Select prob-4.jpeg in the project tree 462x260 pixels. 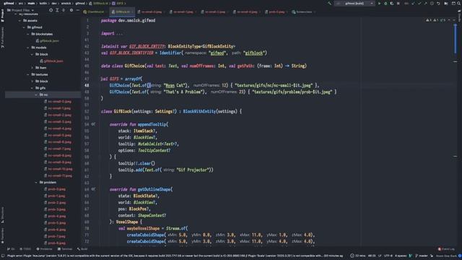[55, 216]
